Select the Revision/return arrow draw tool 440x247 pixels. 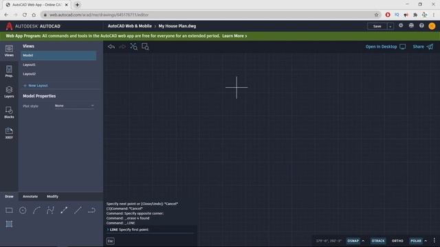click(x=91, y=210)
